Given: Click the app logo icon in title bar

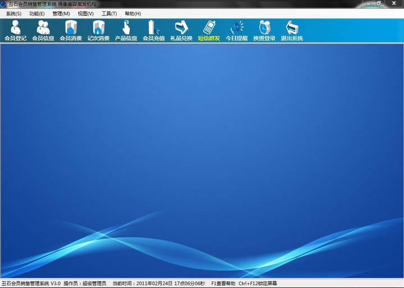Looking at the screenshot, I should (3, 4).
